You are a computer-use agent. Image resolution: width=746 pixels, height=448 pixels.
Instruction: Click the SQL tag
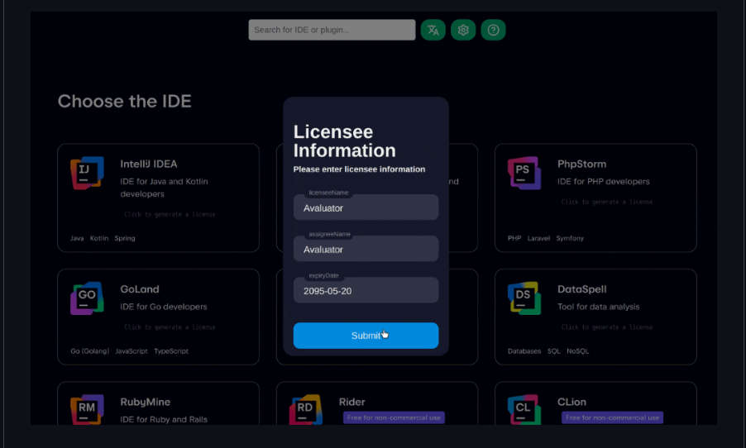tap(554, 351)
